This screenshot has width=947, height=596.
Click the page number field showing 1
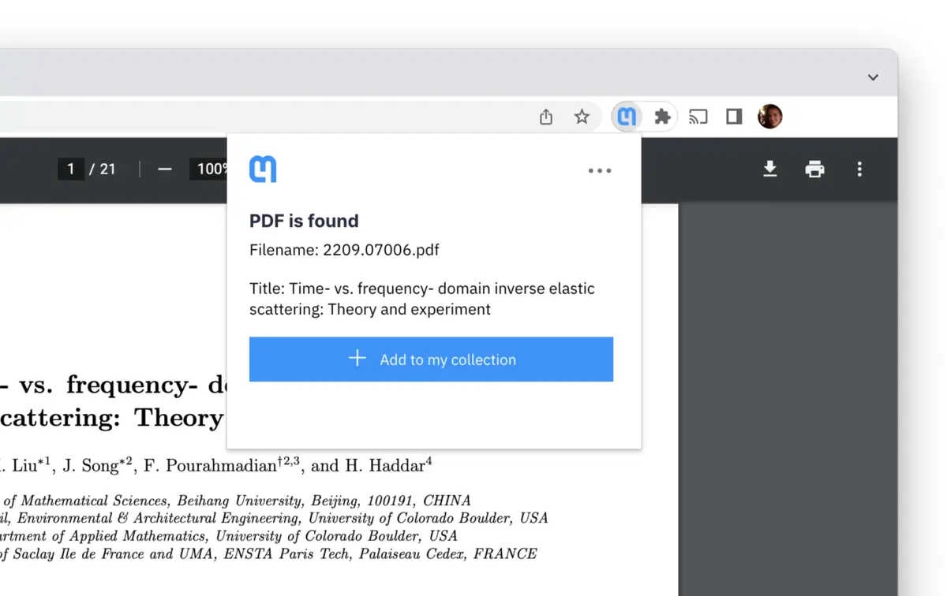point(70,169)
